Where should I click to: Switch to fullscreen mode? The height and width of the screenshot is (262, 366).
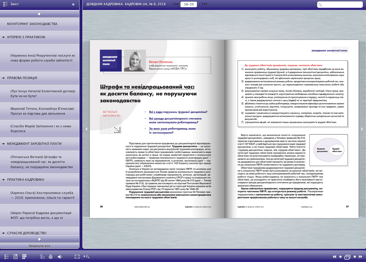77,257
